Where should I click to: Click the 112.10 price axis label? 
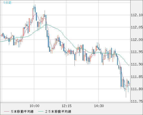click(137, 15)
